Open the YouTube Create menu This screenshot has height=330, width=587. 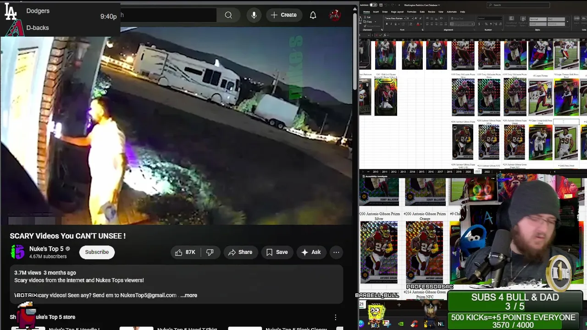coord(284,15)
